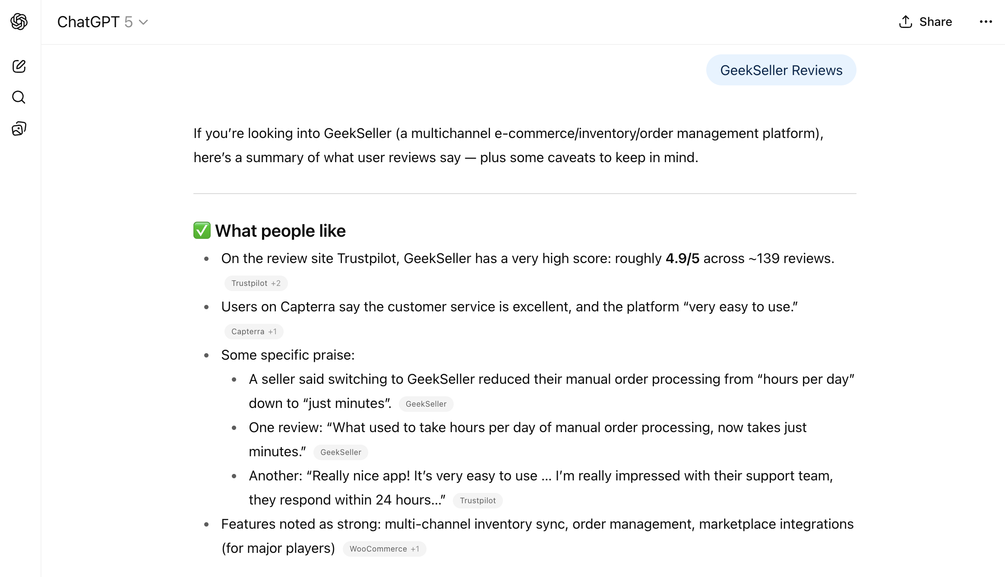Click the share upload arrow icon

[905, 22]
